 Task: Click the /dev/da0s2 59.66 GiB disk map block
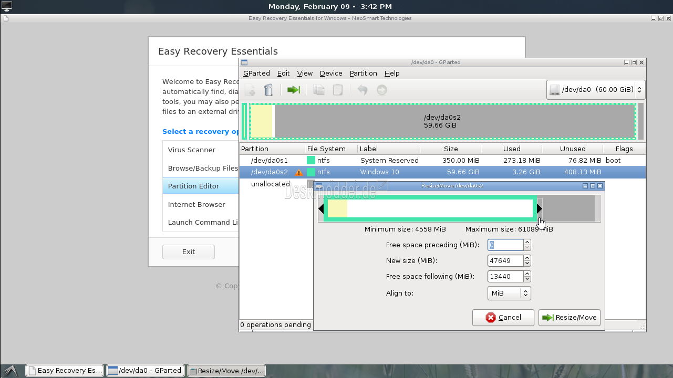[442, 121]
